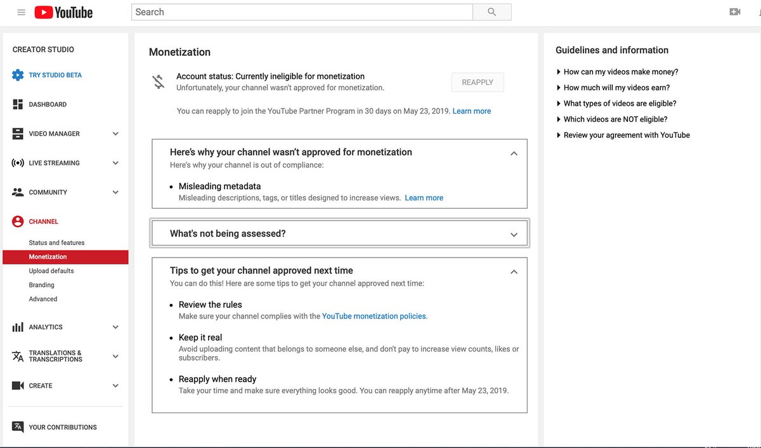Viewport: 761px width, 448px height.
Task: Click the YouTube logo
Action: click(63, 12)
